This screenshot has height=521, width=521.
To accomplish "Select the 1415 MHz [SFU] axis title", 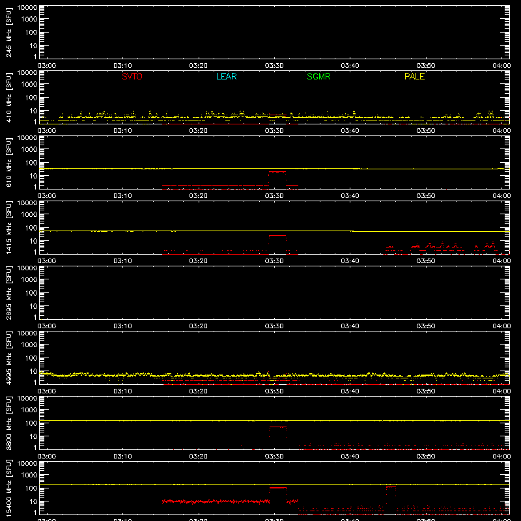I will [8, 227].
